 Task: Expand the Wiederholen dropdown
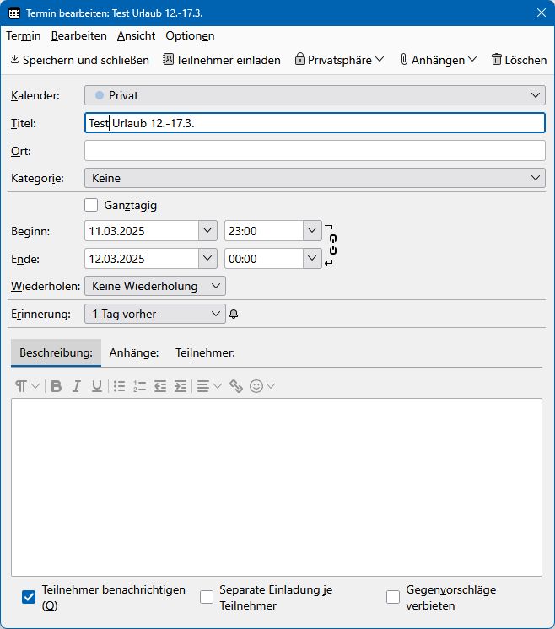155,286
